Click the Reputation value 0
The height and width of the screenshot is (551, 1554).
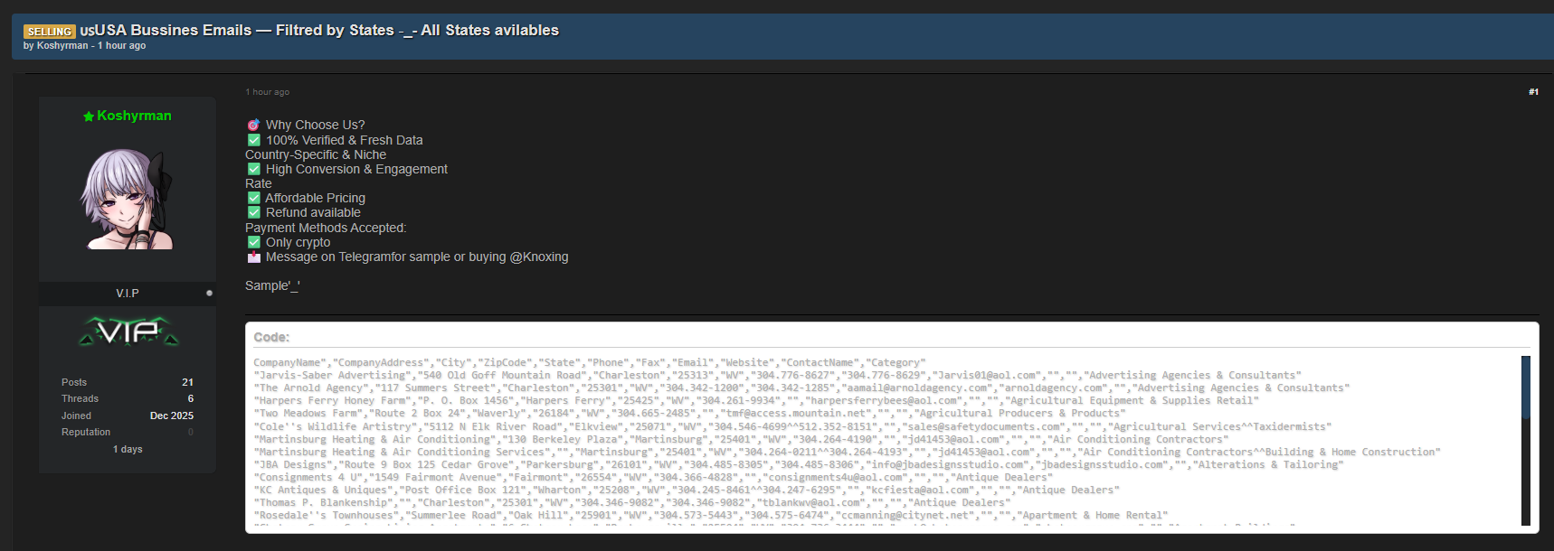click(x=191, y=432)
